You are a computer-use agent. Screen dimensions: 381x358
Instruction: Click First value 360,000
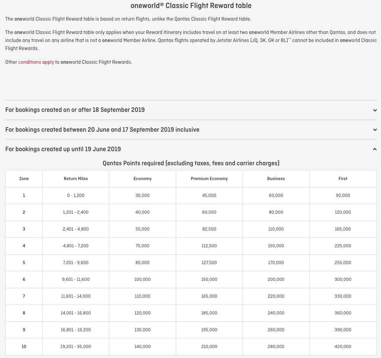pos(343,313)
